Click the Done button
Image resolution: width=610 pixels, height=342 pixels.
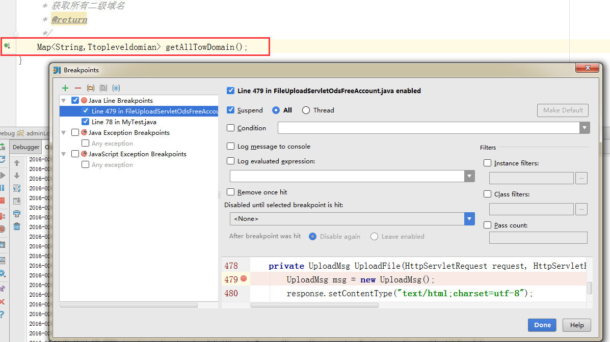pyautogui.click(x=542, y=325)
